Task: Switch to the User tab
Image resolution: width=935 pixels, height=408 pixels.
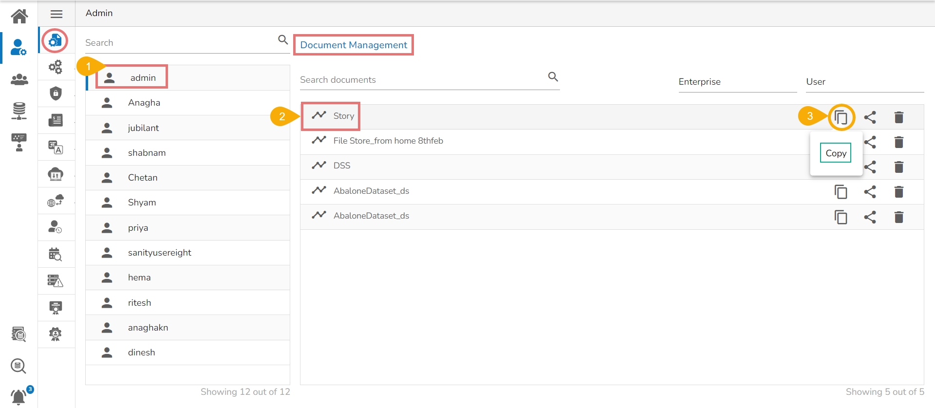Action: point(816,82)
